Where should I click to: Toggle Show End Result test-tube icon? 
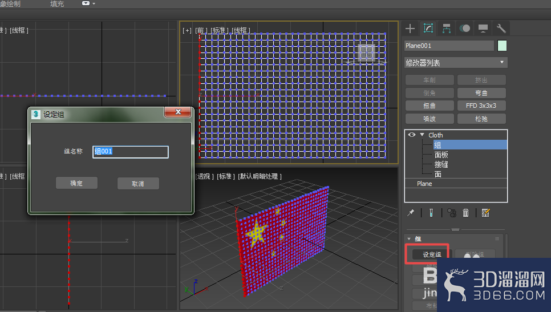tap(431, 213)
